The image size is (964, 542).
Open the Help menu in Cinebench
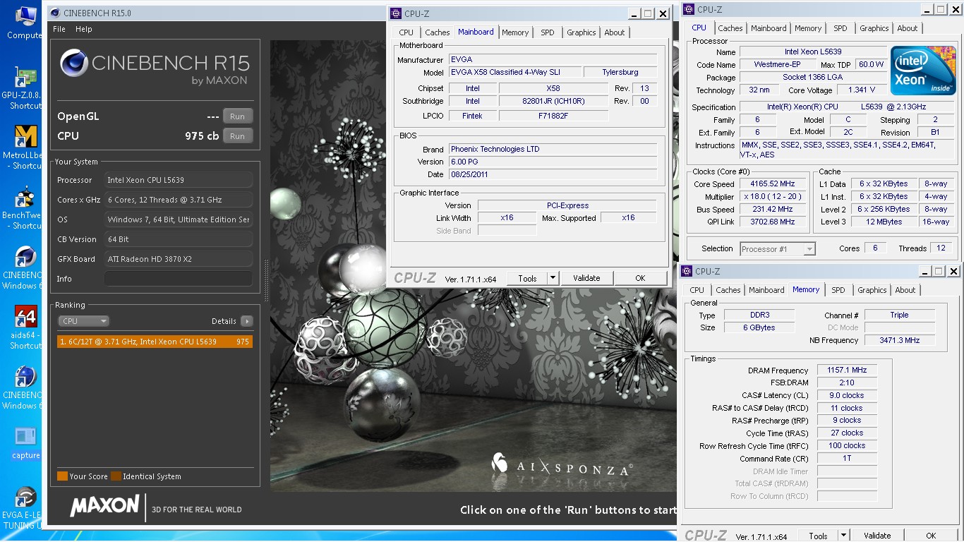[x=84, y=29]
